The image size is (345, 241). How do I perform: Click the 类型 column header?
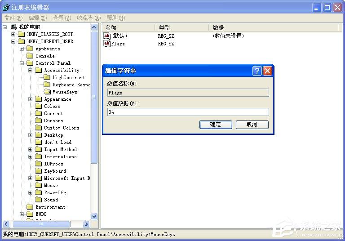pyautogui.click(x=182, y=28)
